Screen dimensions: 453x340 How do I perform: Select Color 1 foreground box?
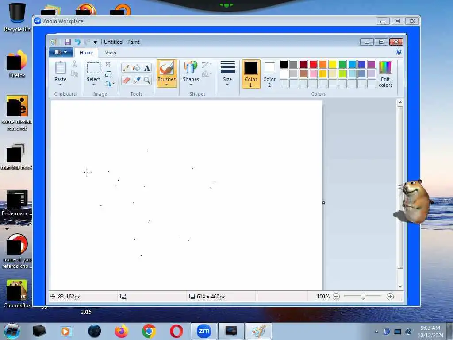click(251, 74)
